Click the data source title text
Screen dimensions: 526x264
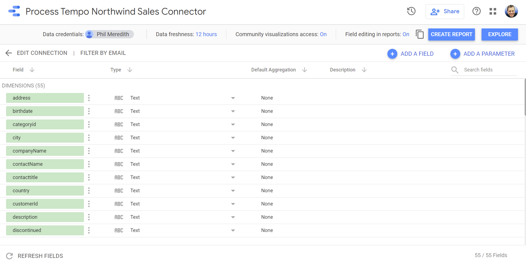[x=116, y=12]
